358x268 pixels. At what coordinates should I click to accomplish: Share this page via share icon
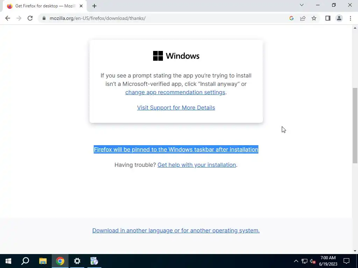click(x=303, y=18)
